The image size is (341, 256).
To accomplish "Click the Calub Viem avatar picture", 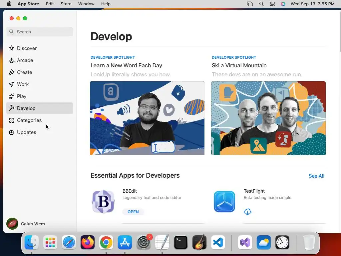I will tap(12, 224).
